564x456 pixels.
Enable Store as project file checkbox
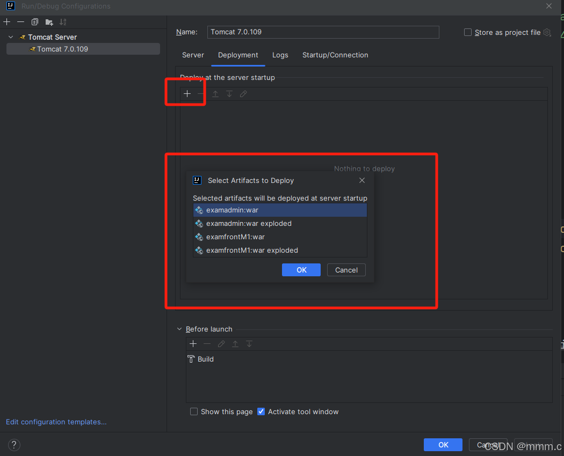[468, 32]
